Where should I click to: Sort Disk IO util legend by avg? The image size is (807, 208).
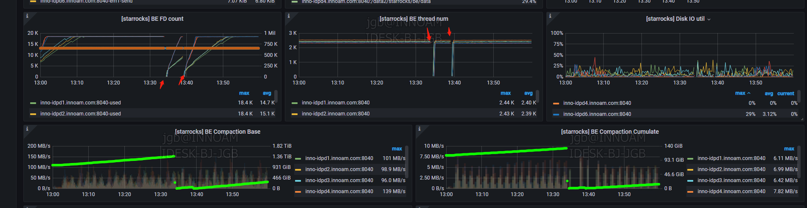(x=769, y=93)
